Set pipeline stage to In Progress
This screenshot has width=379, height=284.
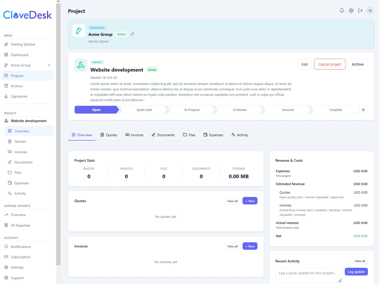pos(192,110)
